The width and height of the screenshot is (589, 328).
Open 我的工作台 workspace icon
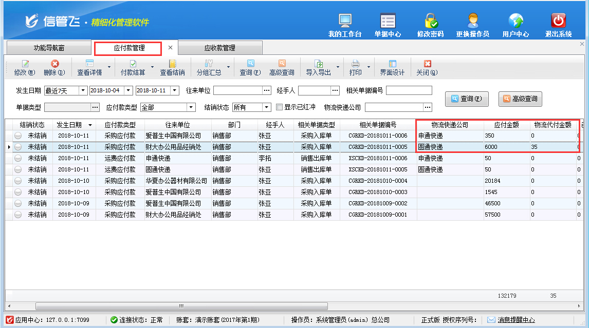[344, 21]
